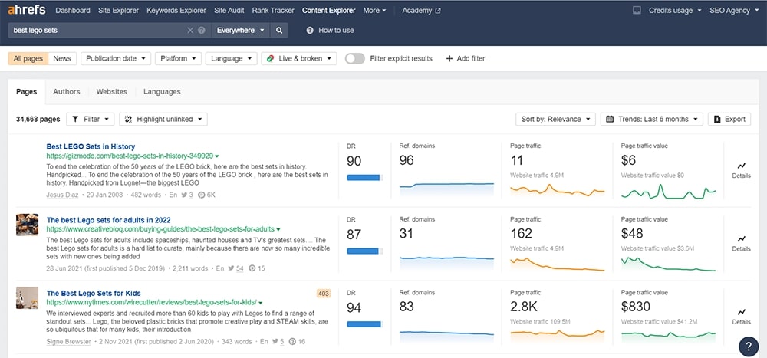Switch to the Pages tab
Image resolution: width=767 pixels, height=358 pixels.
coord(26,91)
